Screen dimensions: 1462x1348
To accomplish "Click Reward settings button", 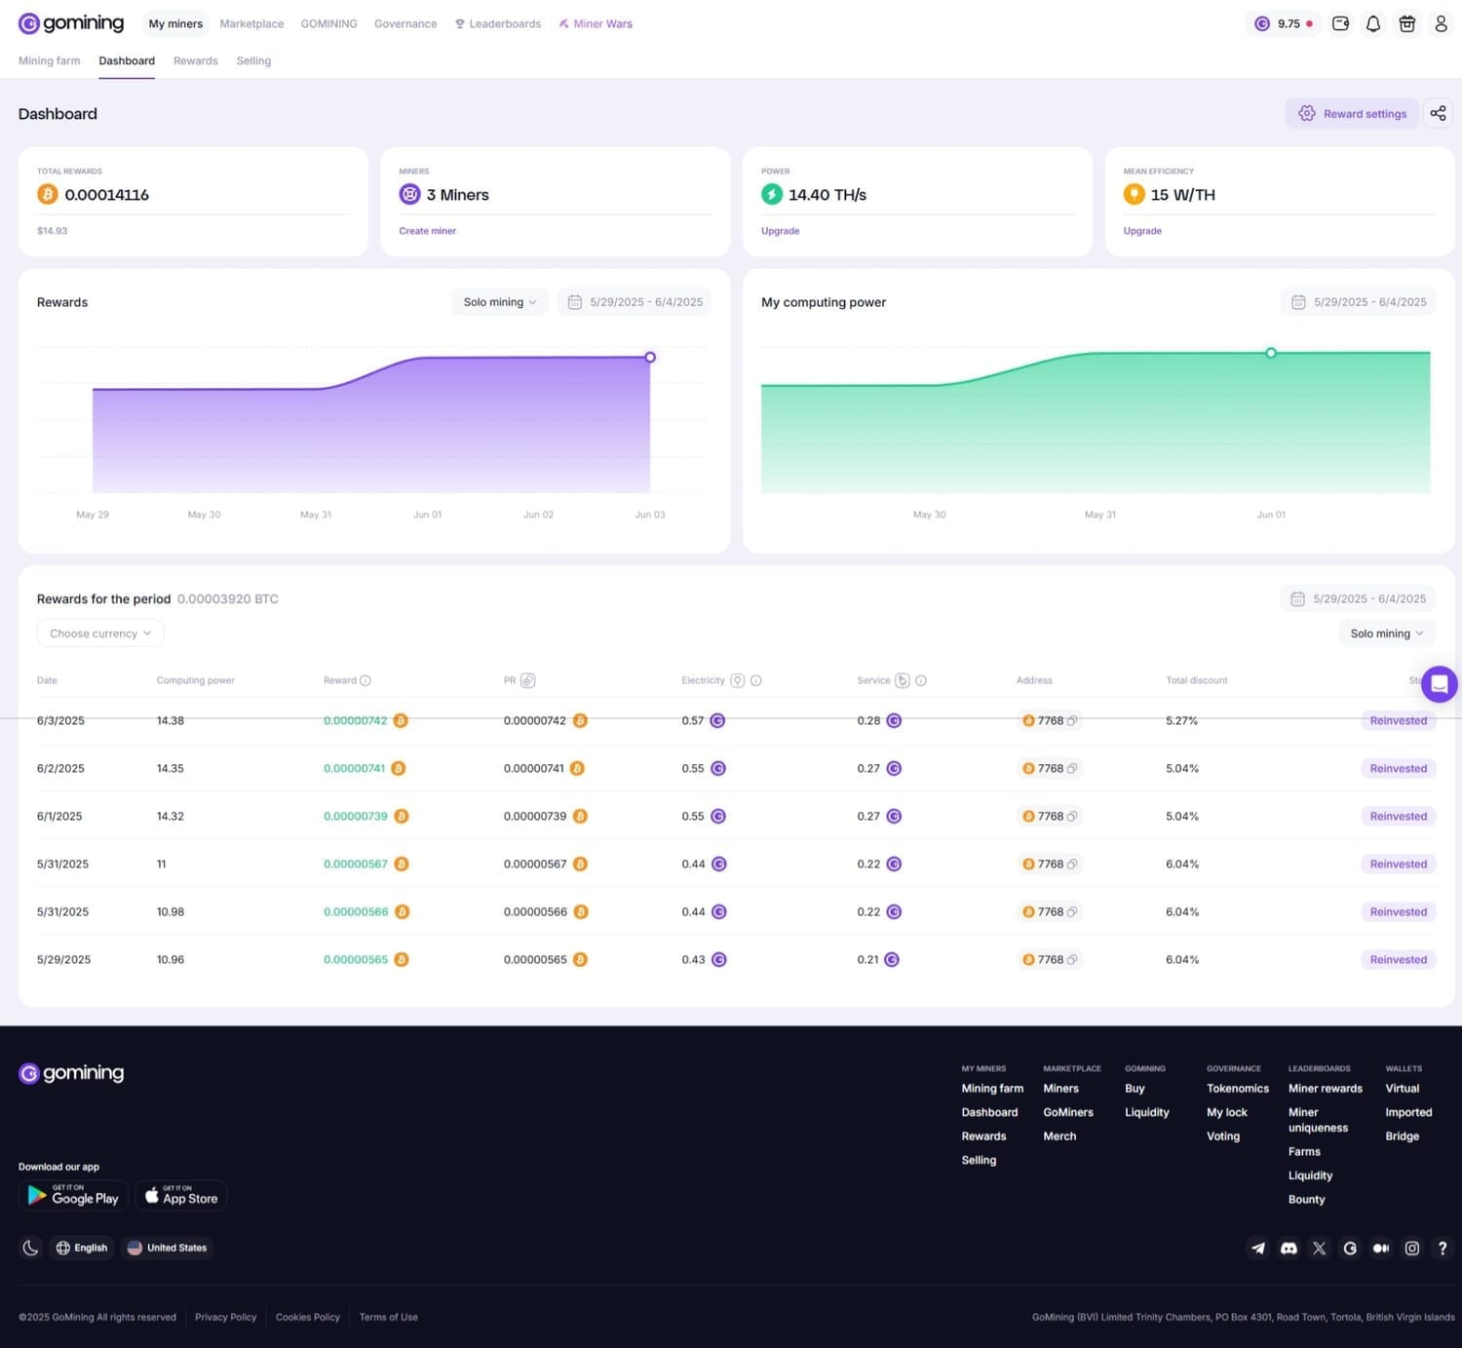I will [1353, 113].
